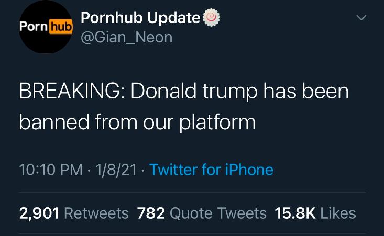Click the 10:10 PM timestamp
384x236 pixels.
[51, 170]
